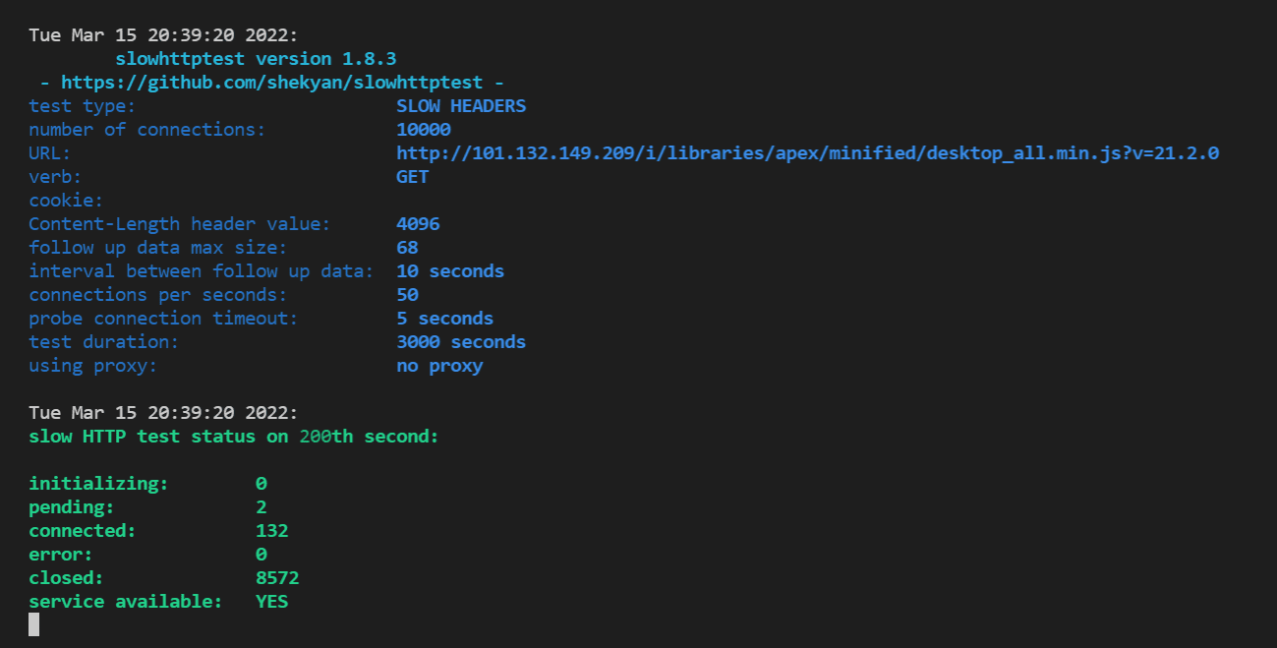
Task: Click the 3000 seconds test duration value
Action: coord(461,342)
